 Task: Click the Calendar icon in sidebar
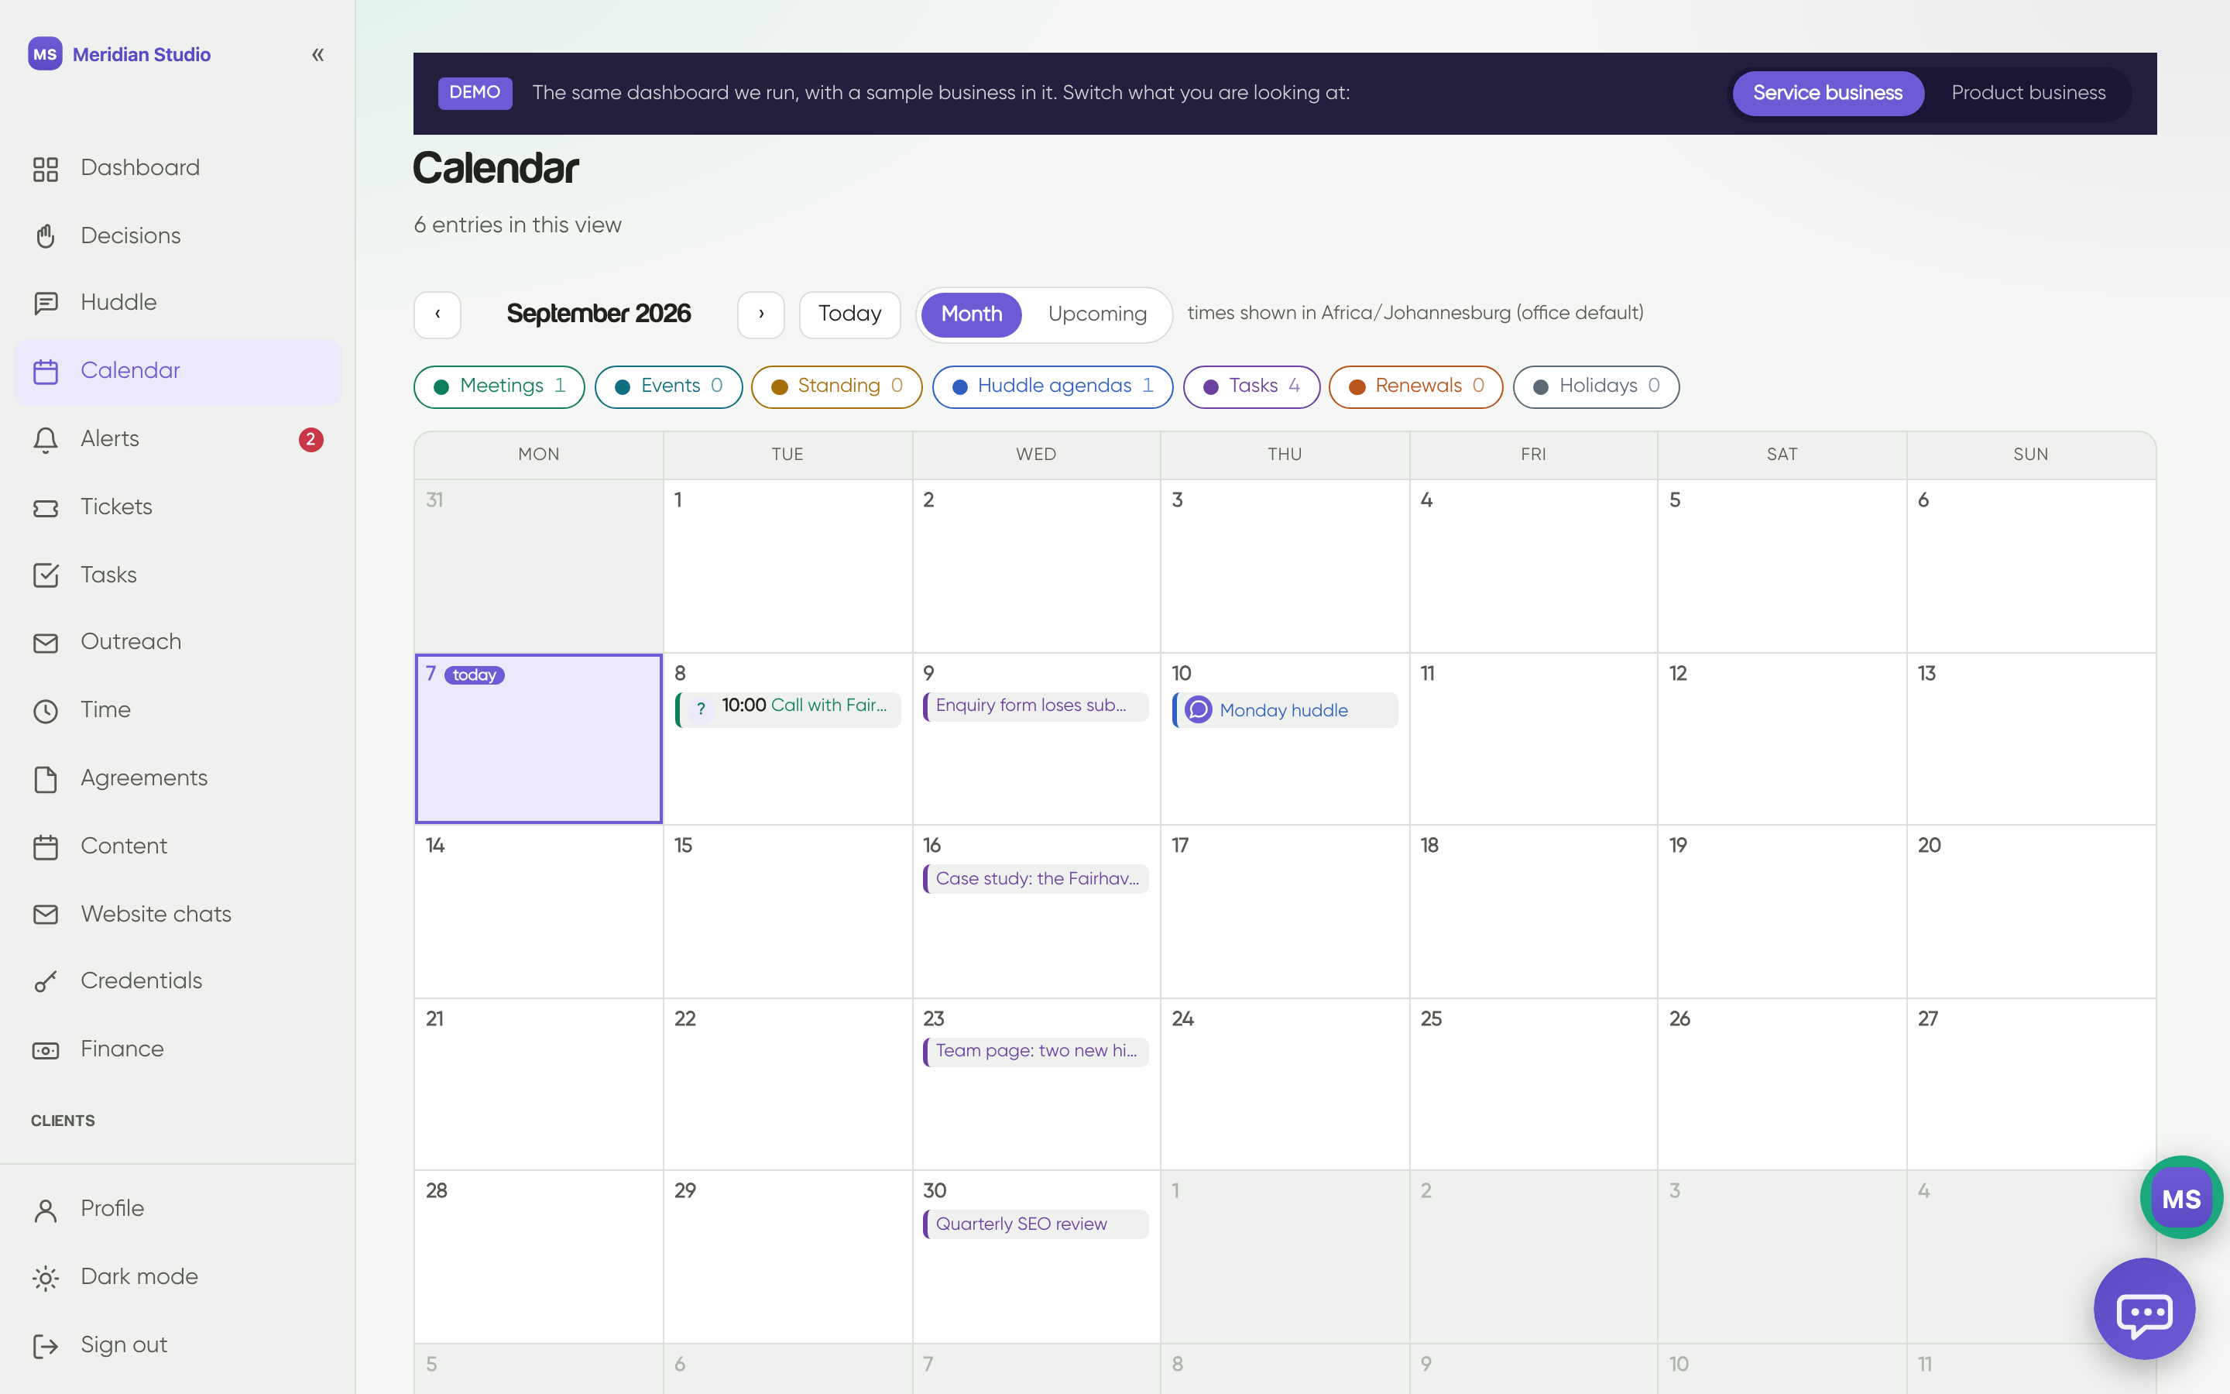click(45, 372)
